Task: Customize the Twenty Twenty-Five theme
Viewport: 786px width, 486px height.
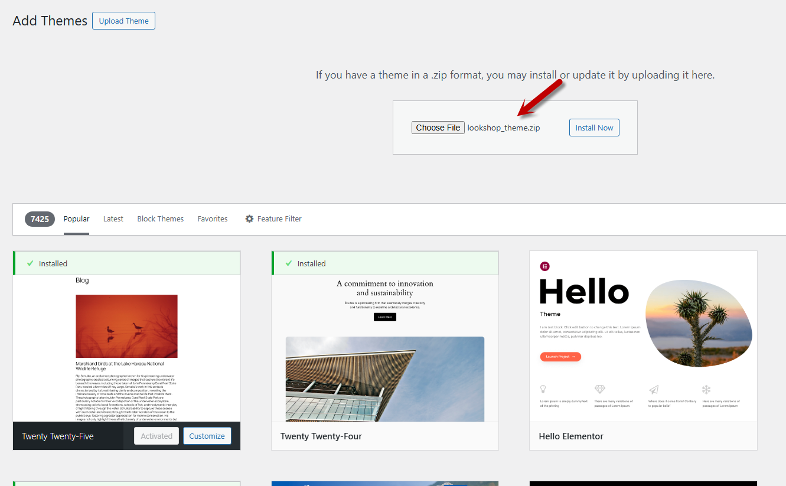Action: tap(207, 436)
